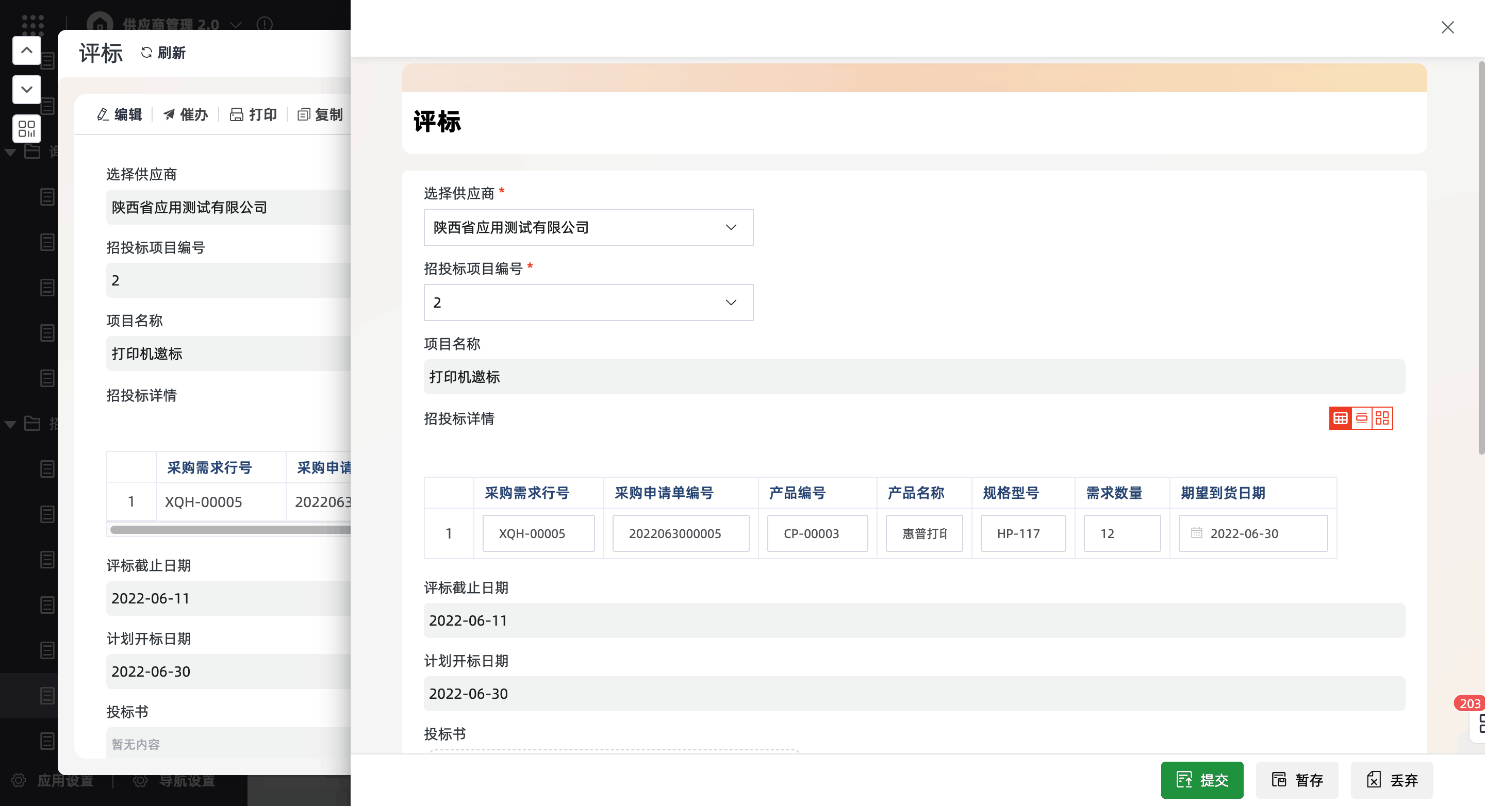
Task: Click the 复制 copy icon
Action: click(x=304, y=114)
